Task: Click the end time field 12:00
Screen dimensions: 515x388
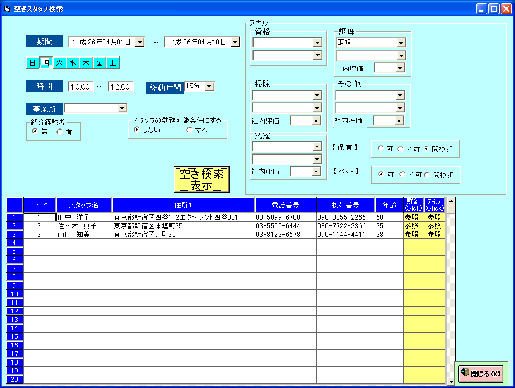Action: point(120,87)
